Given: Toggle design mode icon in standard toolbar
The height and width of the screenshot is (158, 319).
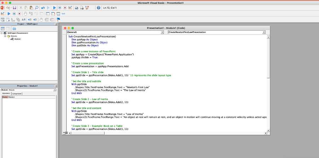Looking at the screenshot, I should tap(70, 8).
